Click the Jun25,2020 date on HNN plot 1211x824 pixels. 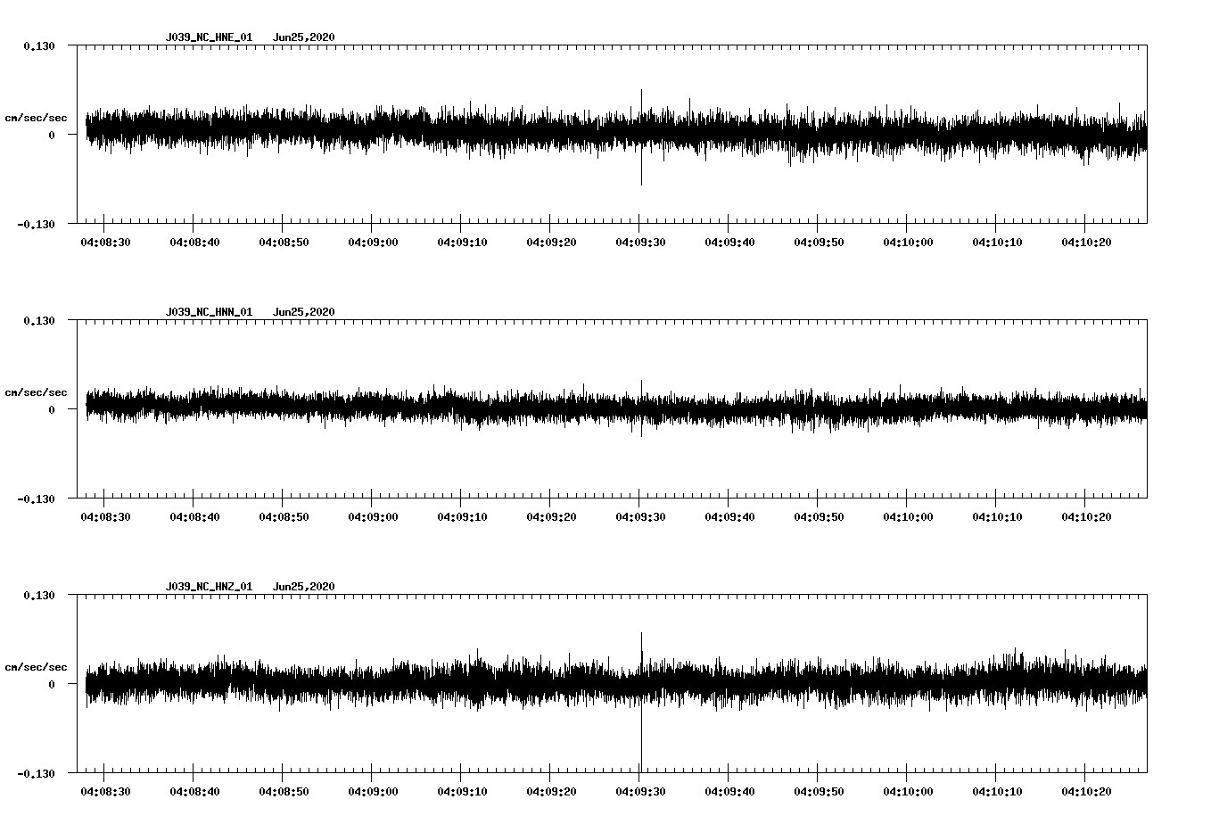coord(304,312)
